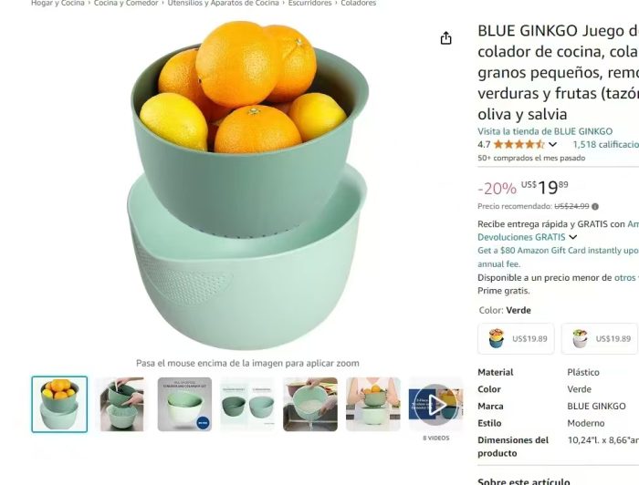Play the product video thumbnail

click(435, 405)
